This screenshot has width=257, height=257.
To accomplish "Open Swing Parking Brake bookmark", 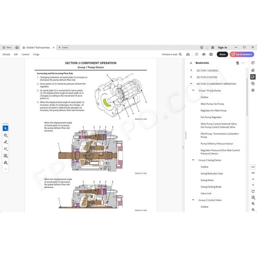I will (211, 187).
